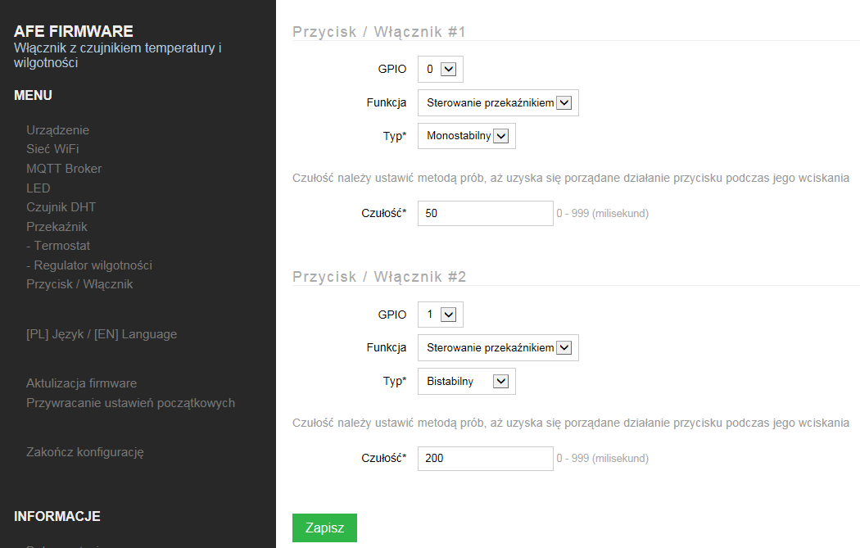The width and height of the screenshot is (860, 548).
Task: Open Urządzenie in the sidebar menu
Action: click(57, 130)
